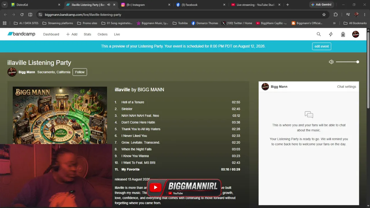Show hidden bookmarks with the overflow chevron
370x208 pixels.
point(334,23)
